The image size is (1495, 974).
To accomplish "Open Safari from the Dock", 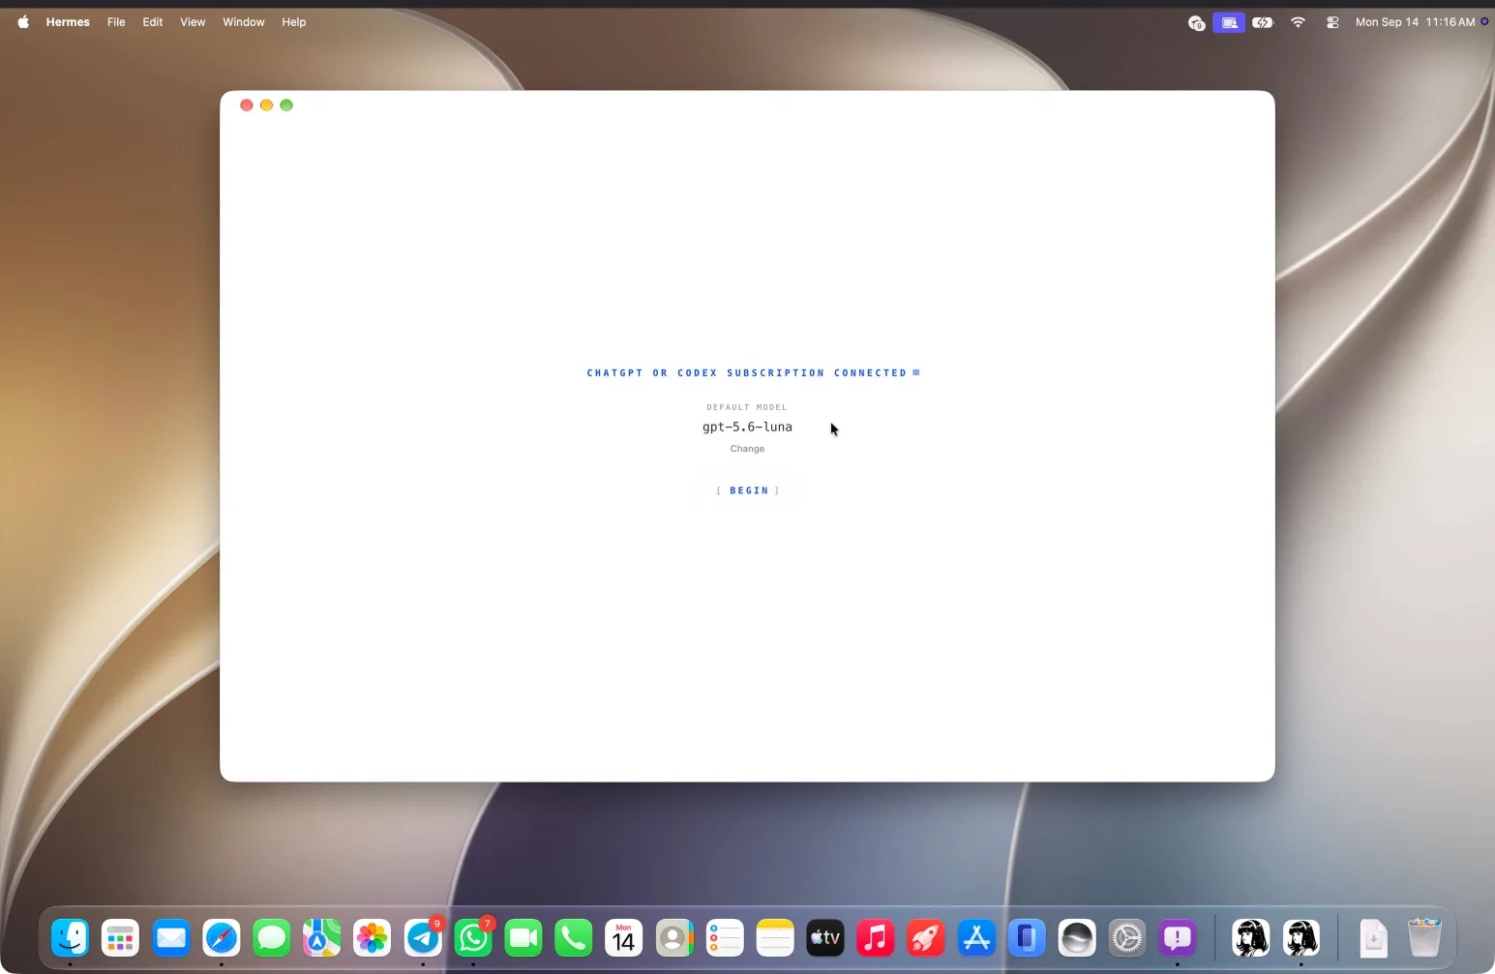I will 221,937.
